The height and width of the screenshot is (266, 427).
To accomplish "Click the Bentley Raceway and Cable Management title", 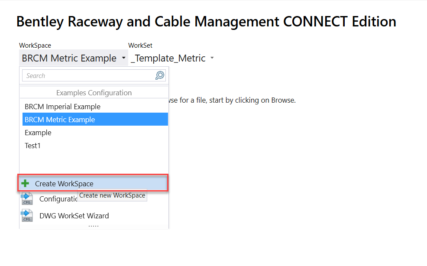I will click(206, 22).
